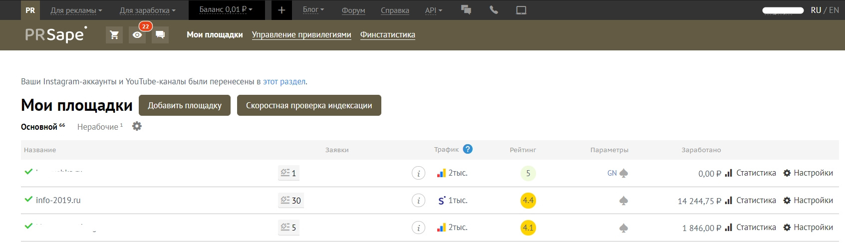This screenshot has height=243, width=845.
Task: Open the gear settings beside Нерабочие tab
Action: coord(137,126)
